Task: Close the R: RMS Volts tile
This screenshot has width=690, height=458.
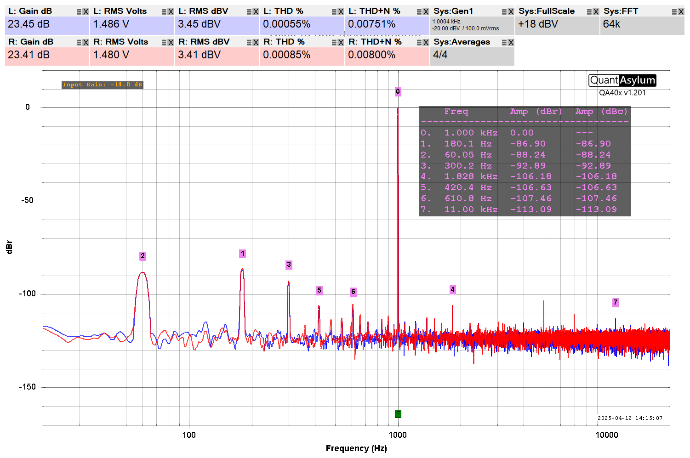Action: click(x=171, y=43)
